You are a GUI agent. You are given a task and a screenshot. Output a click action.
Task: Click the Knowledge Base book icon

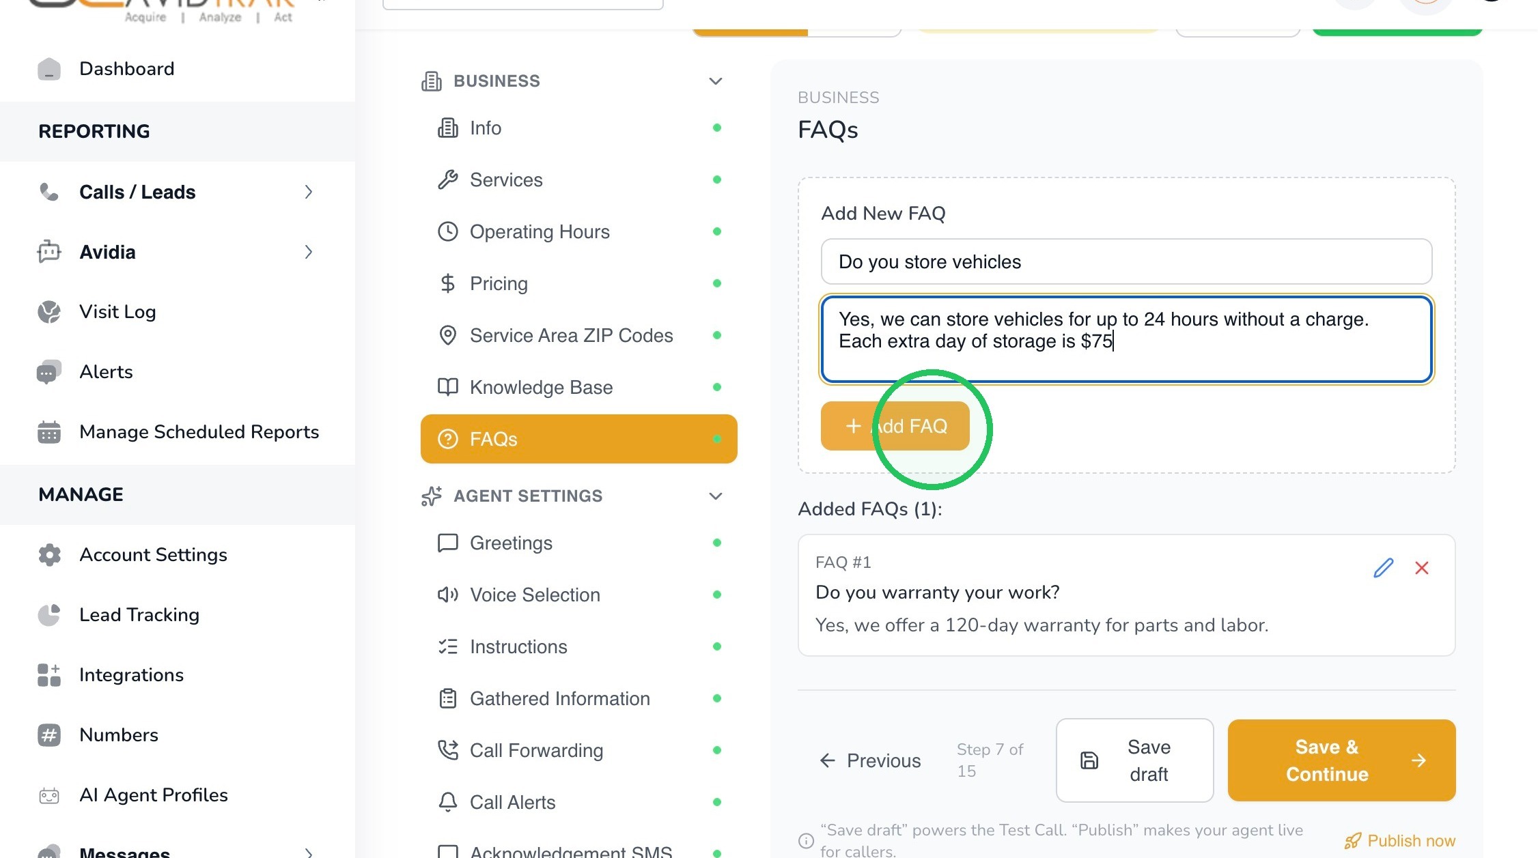pyautogui.click(x=447, y=387)
